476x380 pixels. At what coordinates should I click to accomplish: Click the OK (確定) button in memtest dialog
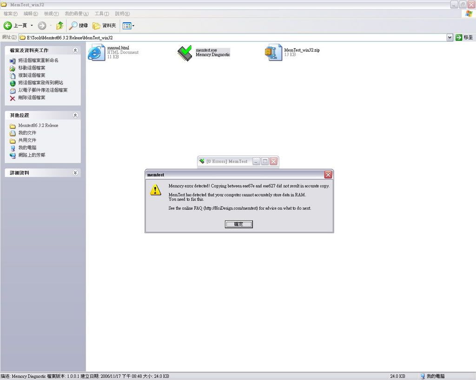pyautogui.click(x=238, y=224)
